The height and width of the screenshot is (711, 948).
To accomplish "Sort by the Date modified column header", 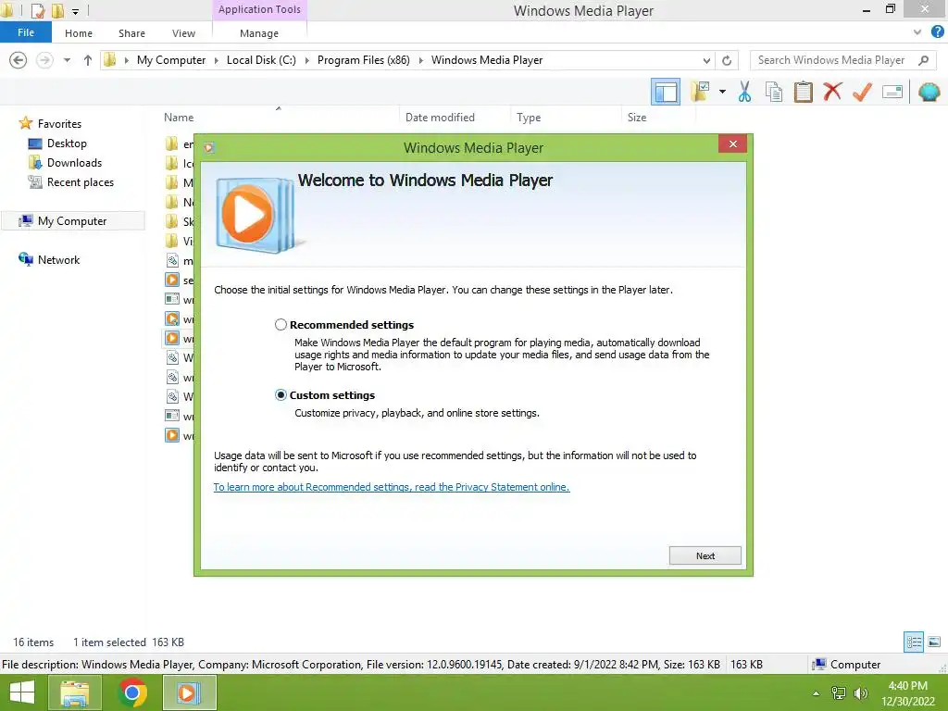I will point(440,118).
